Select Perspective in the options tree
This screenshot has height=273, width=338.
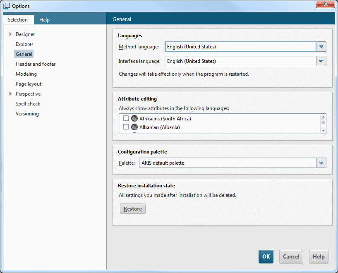(28, 94)
